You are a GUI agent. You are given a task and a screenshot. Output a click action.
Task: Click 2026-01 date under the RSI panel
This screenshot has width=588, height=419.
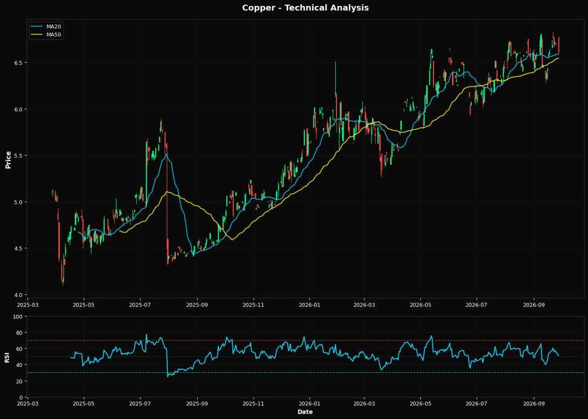tap(309, 404)
